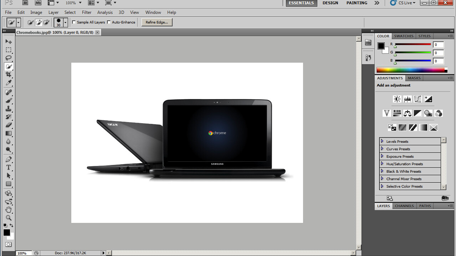Select the Pen tool
This screenshot has width=456, height=256.
point(9,159)
